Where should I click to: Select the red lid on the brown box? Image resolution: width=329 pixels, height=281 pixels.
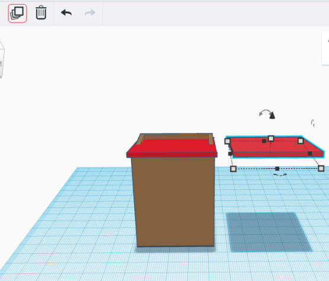tap(172, 149)
